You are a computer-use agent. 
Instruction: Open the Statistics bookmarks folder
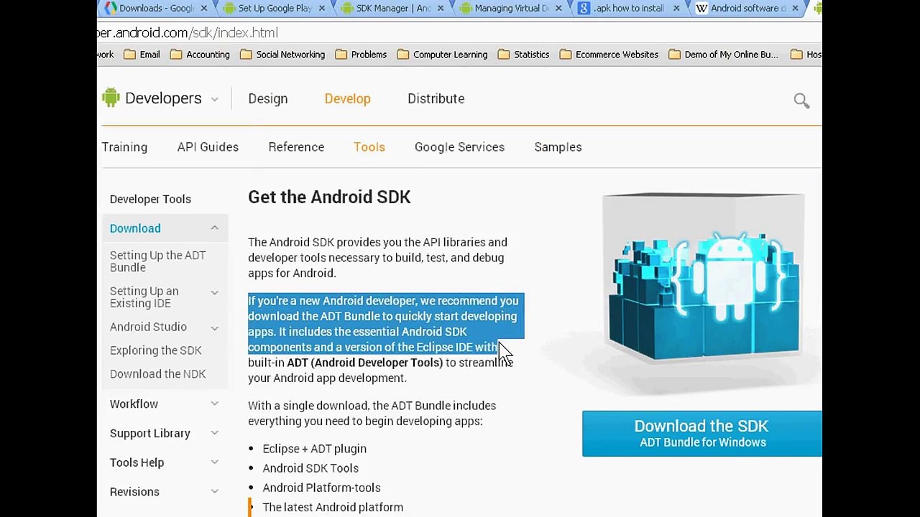(523, 55)
